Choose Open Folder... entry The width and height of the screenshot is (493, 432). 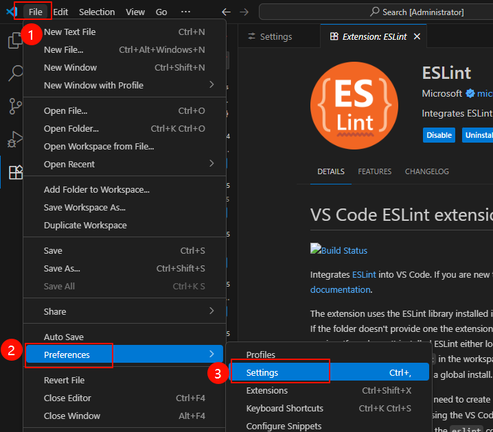124,129
